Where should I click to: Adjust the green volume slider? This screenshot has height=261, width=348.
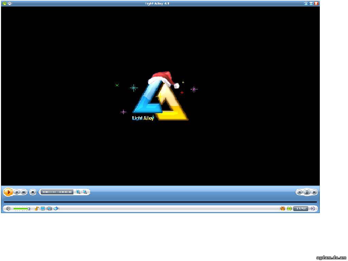pyautogui.click(x=21, y=209)
